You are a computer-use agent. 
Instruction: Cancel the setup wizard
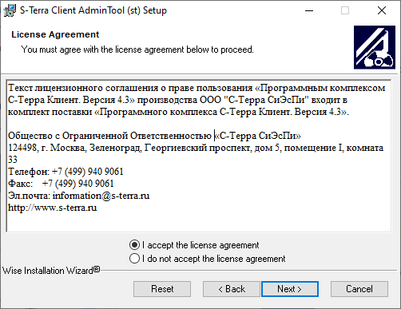click(359, 289)
